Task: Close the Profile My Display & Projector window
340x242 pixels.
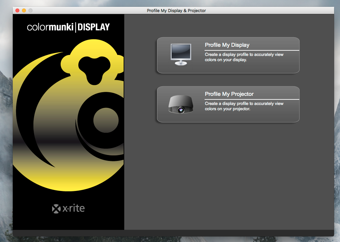Action: [x=18, y=10]
